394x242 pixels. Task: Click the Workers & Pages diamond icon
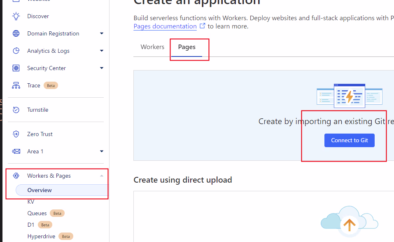[x=16, y=176]
